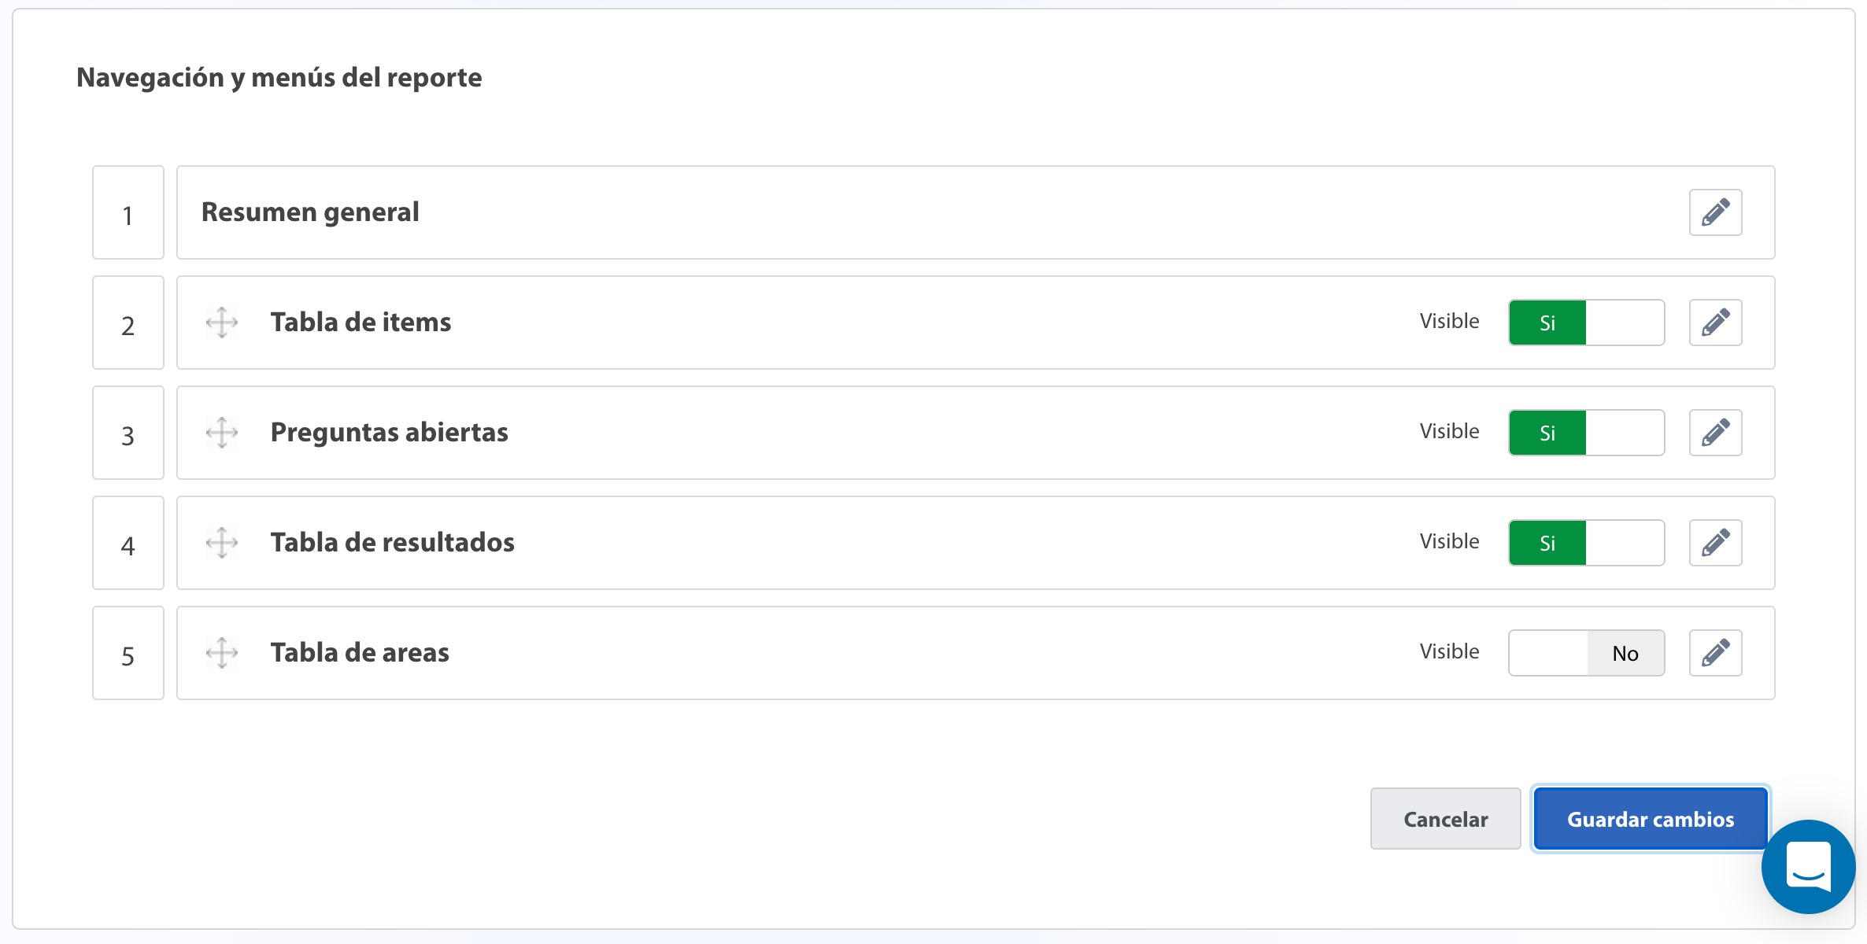
Task: Select move handle for Tabla de resultados
Action: pyautogui.click(x=222, y=543)
